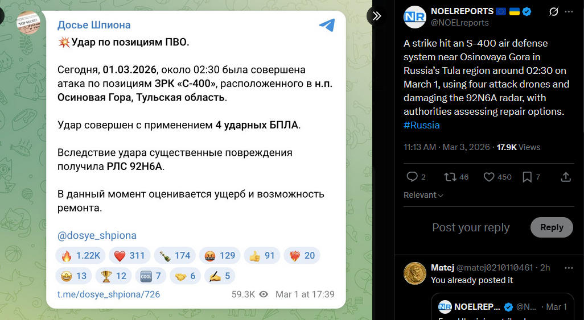Click the reply bubble icon with 2
584x320 pixels.
click(412, 177)
